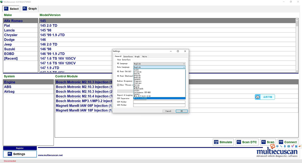Viewport: 302px width, 163px height.
Task: Dismiss Settings with the Cancel button
Action: pyautogui.click(x=168, y=111)
